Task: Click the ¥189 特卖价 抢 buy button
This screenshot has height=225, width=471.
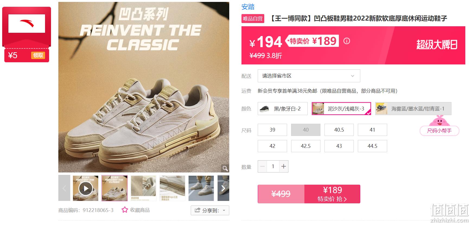Action: pyautogui.click(x=332, y=194)
